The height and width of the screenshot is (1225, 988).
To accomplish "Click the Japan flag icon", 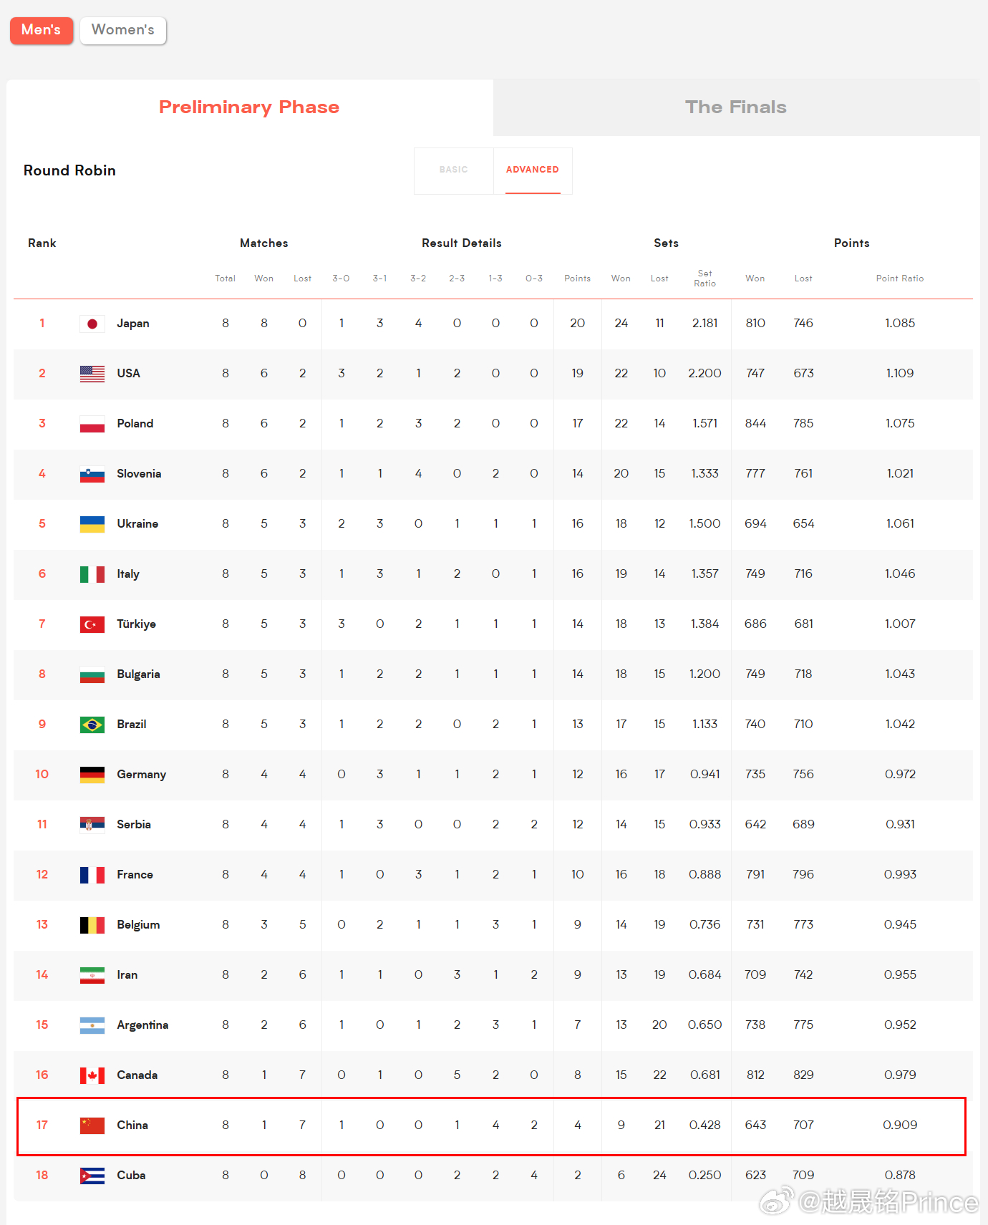I will [92, 324].
